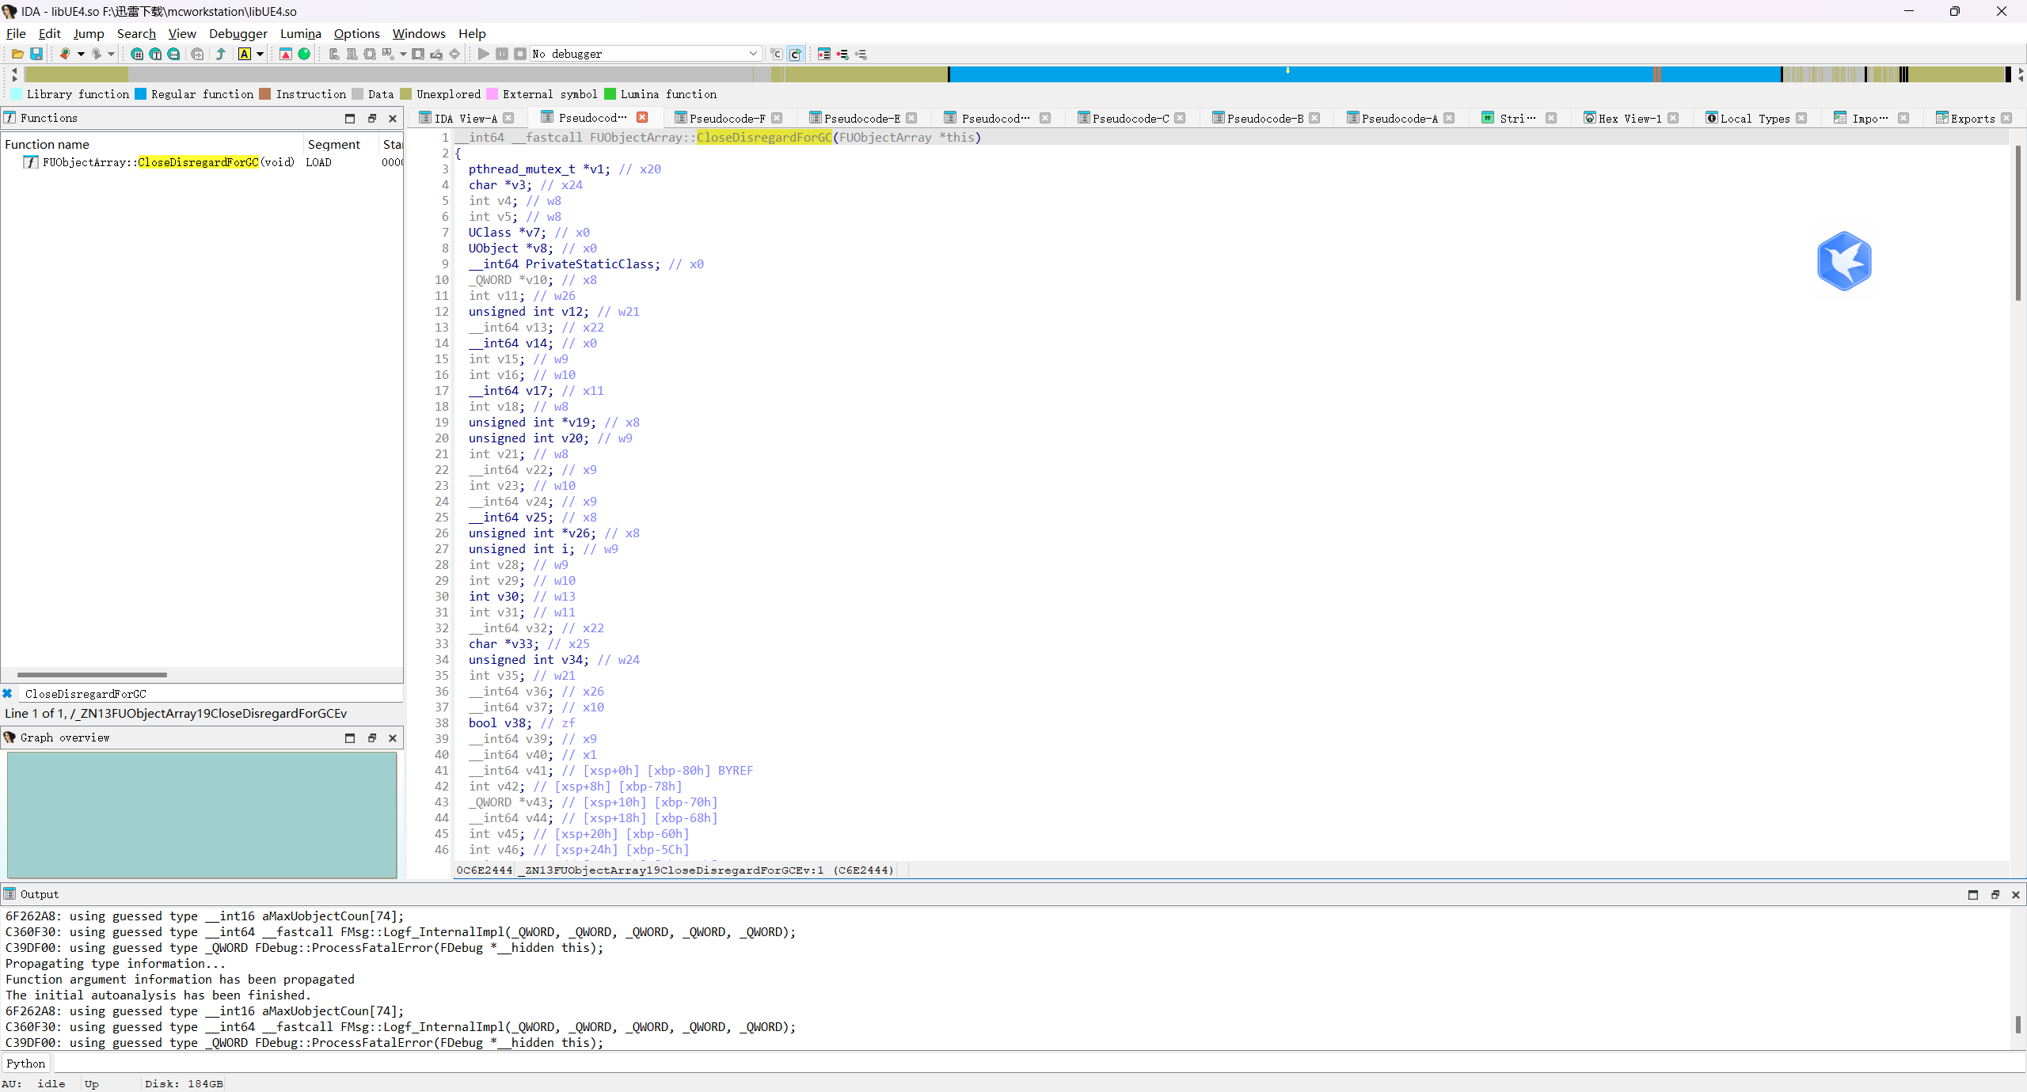
Task: Maximize the Output panel
Action: pyautogui.click(x=1973, y=894)
